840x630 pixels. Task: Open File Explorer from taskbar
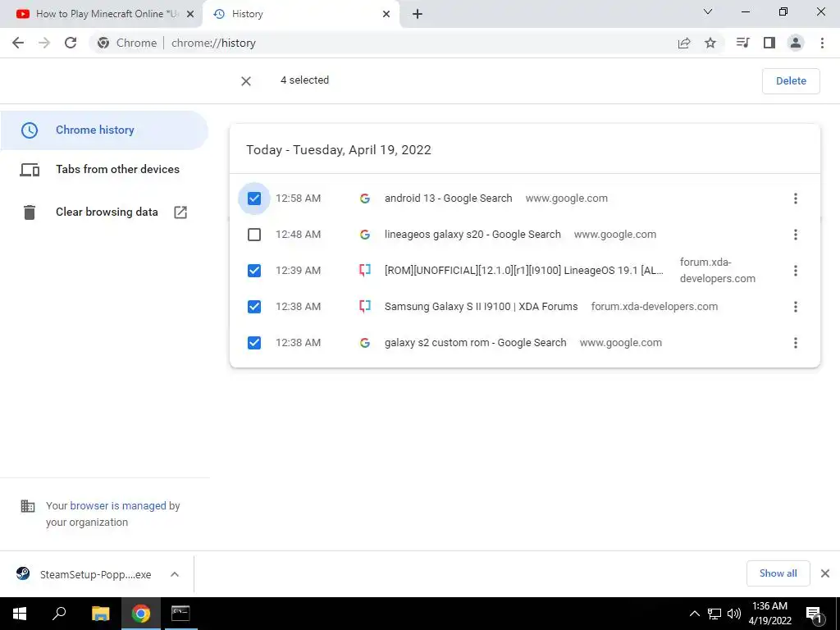(x=100, y=614)
